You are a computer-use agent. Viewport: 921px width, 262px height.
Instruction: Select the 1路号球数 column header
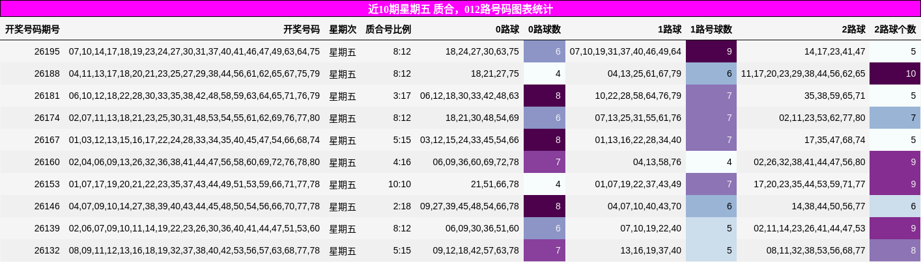(x=711, y=29)
